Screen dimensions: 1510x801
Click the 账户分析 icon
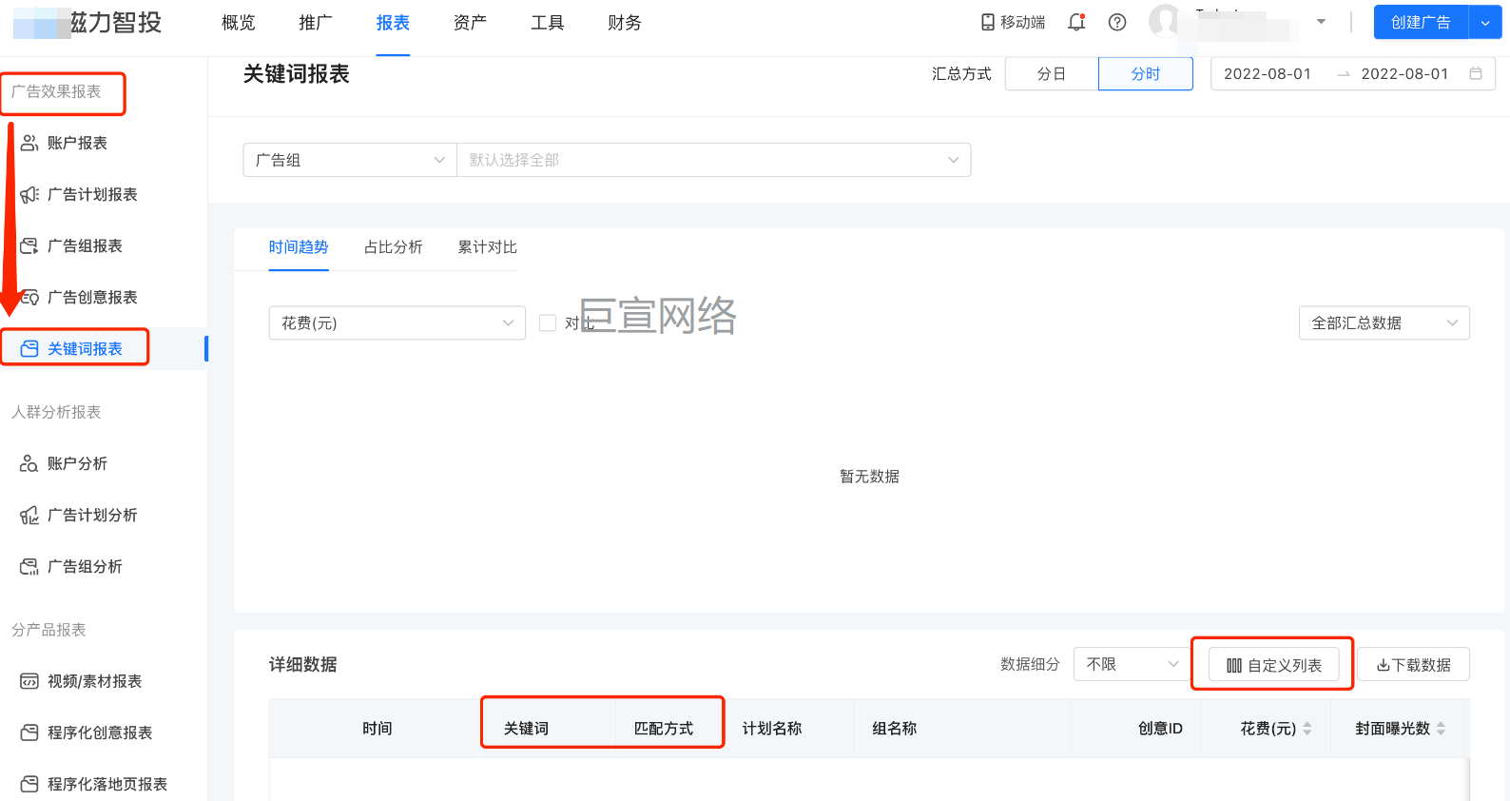pos(29,463)
